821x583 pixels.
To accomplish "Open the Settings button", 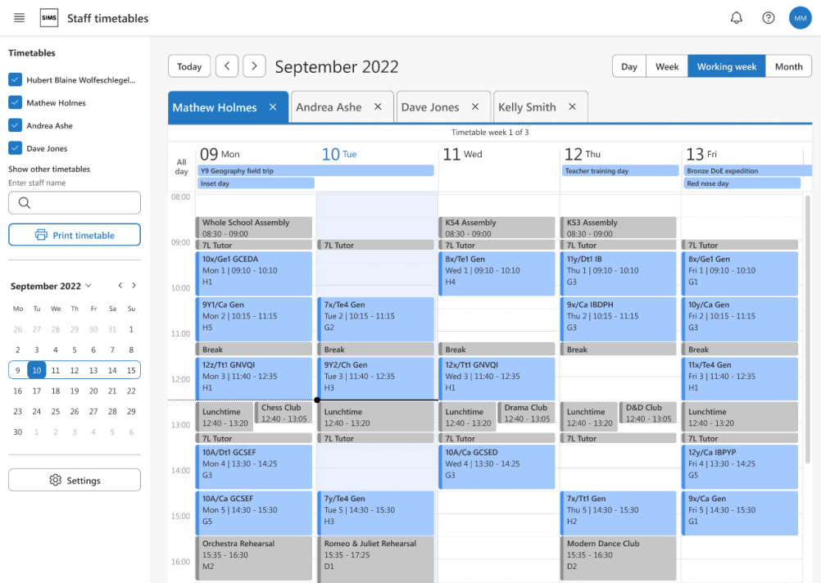I will pos(75,481).
